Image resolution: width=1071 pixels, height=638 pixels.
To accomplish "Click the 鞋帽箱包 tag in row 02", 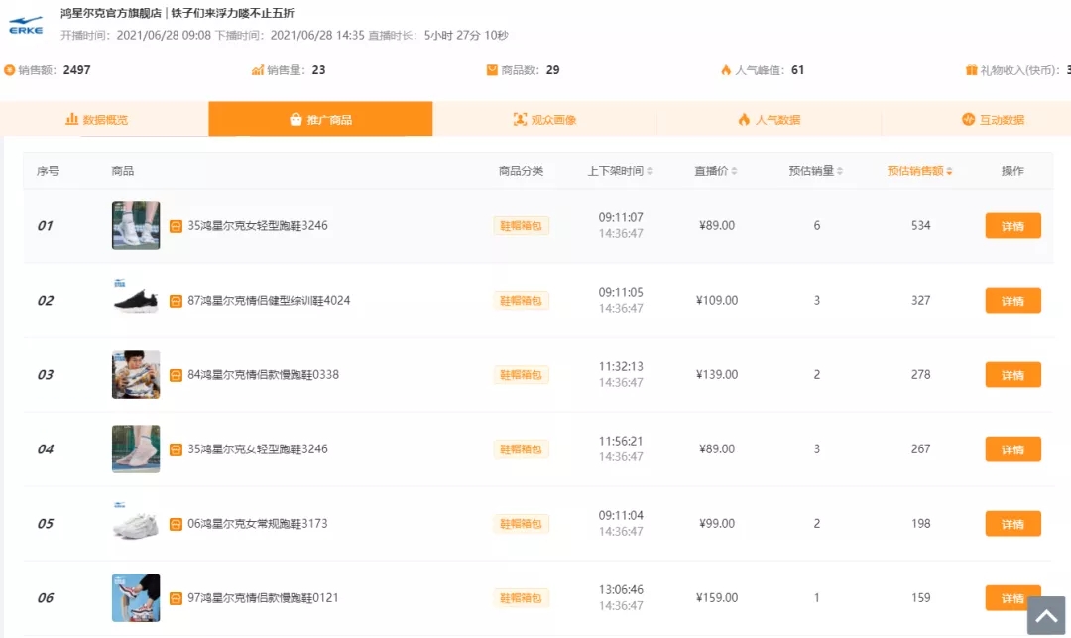I will 522,301.
